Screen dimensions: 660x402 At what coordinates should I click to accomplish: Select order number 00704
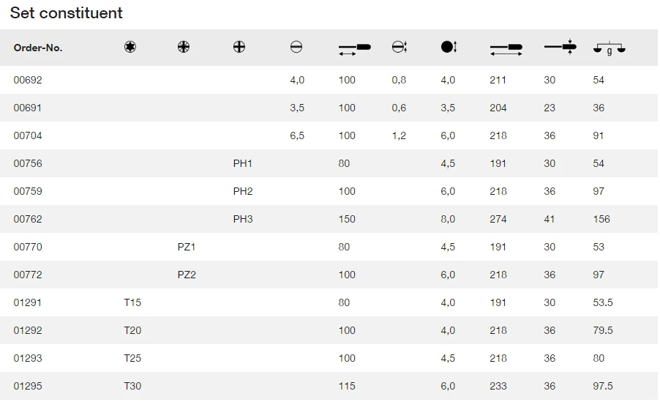tap(28, 135)
